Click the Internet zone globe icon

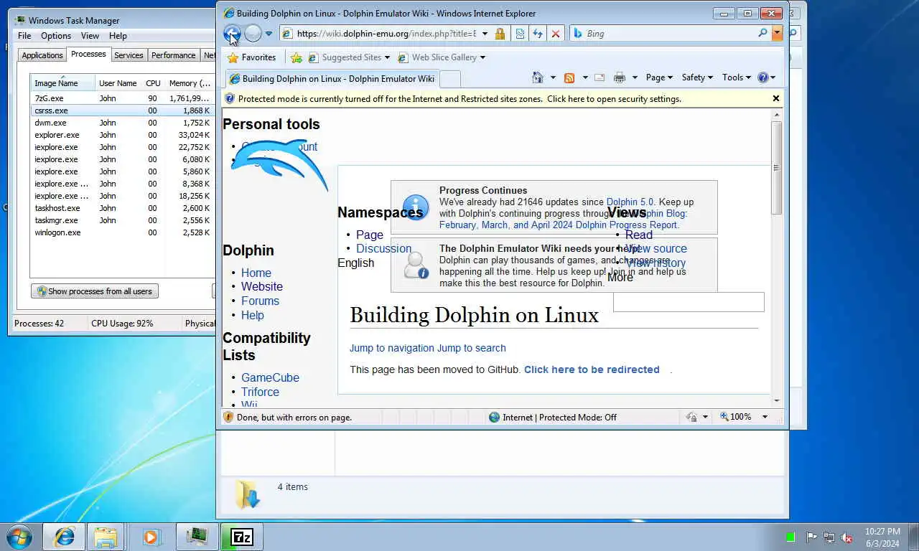click(x=494, y=417)
